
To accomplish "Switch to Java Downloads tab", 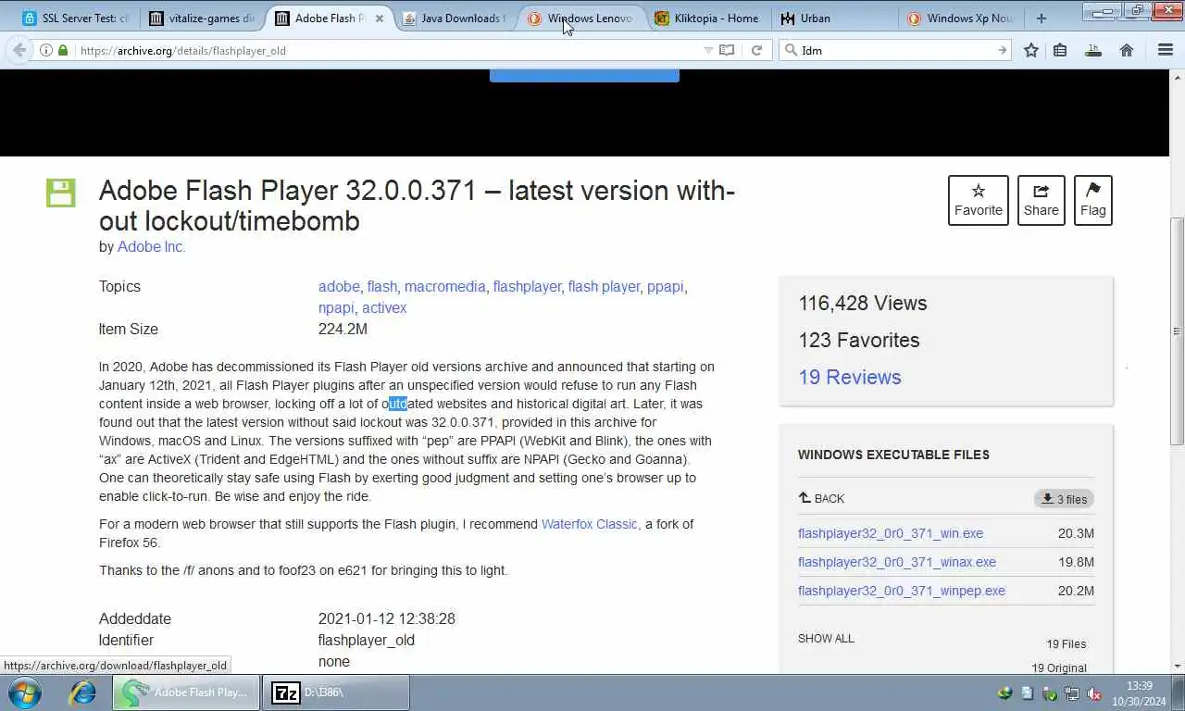I will (x=453, y=18).
